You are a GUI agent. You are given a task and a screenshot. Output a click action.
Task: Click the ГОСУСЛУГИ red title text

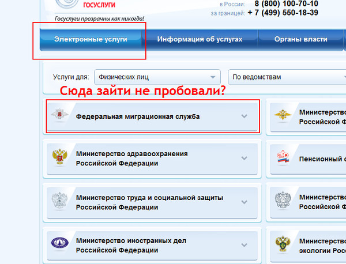(x=99, y=5)
